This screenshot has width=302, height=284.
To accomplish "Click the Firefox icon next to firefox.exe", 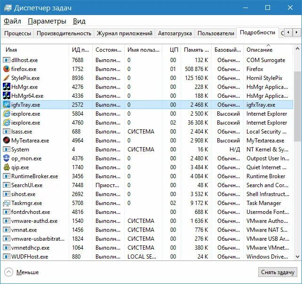I will [x=7, y=69].
